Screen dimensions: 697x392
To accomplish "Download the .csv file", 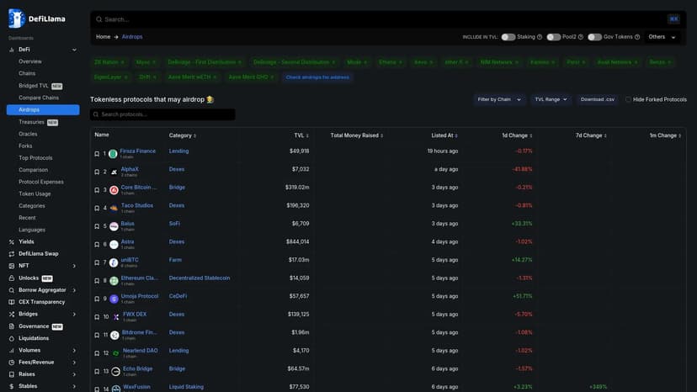I will coord(597,99).
